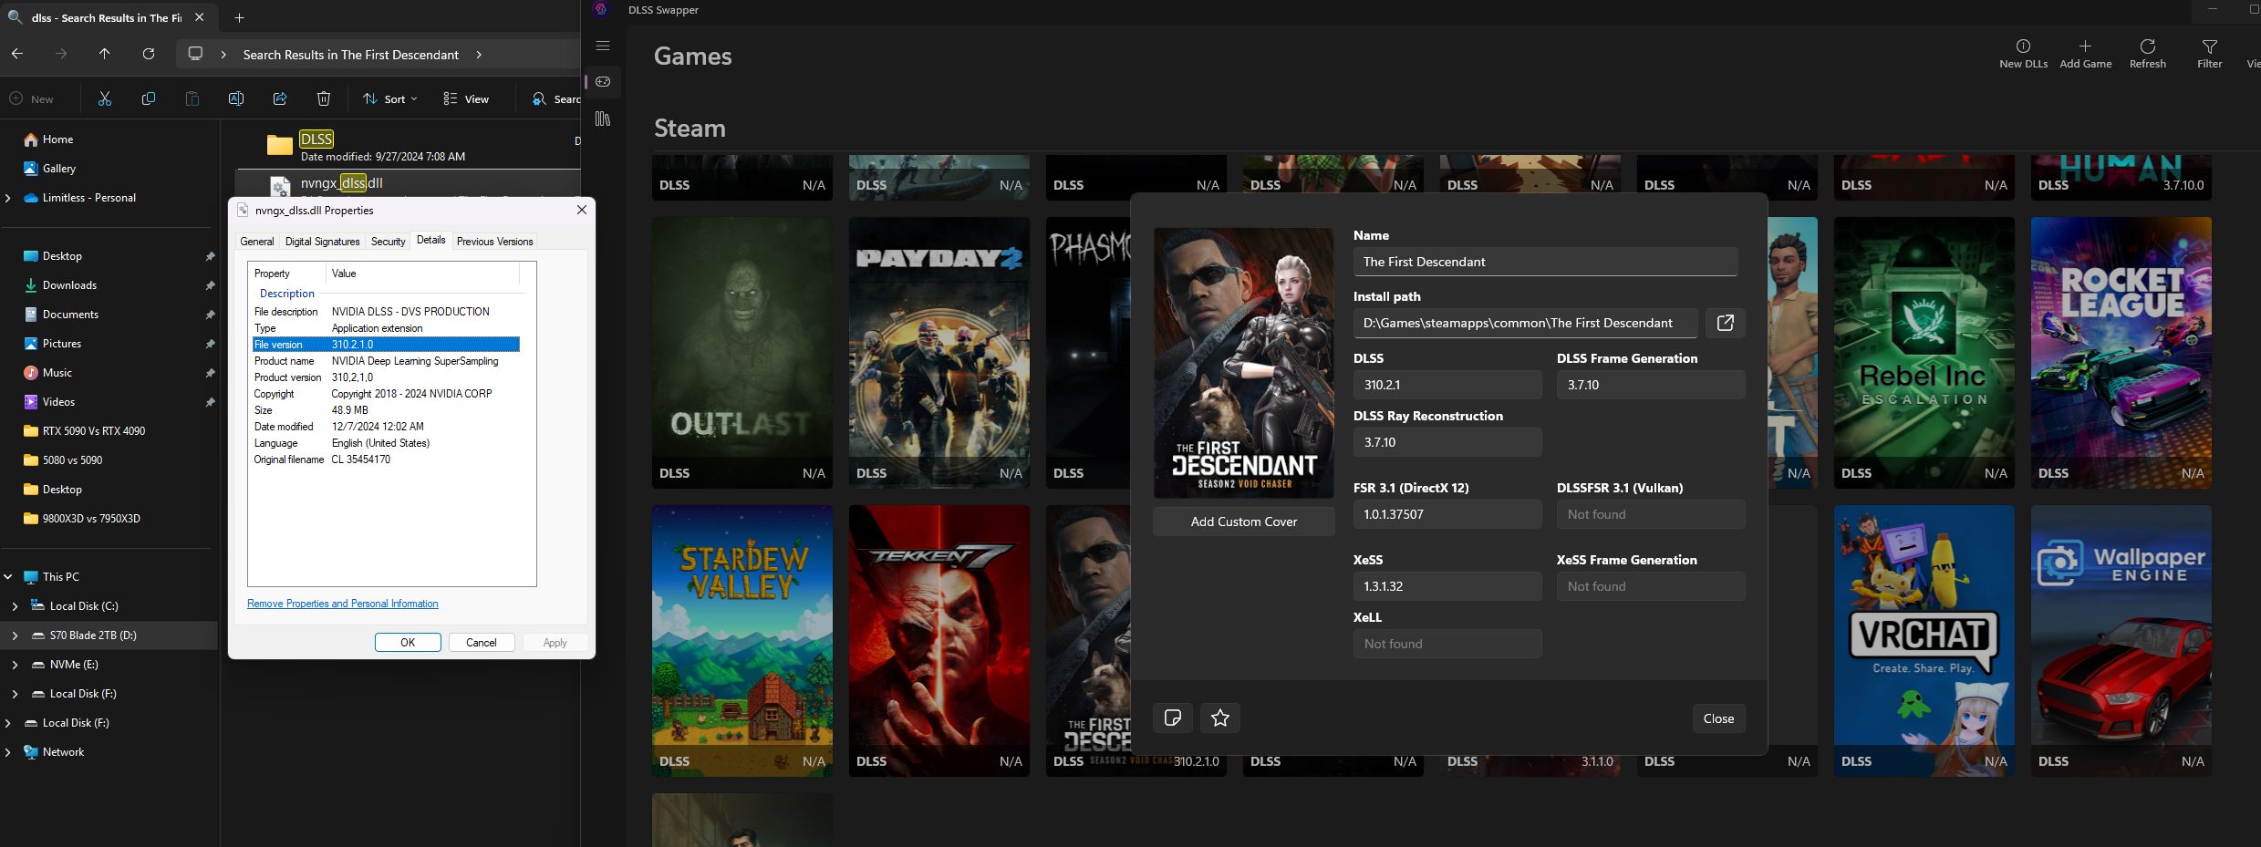Open the hamburger menu in DLSS Swapper
The width and height of the screenshot is (2261, 847).
[603, 46]
